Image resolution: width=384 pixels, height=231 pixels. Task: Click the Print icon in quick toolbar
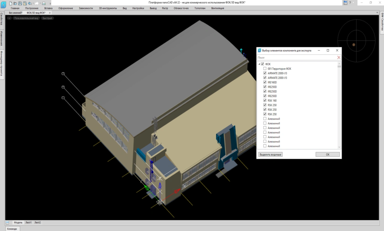pyautogui.click(x=43, y=3)
